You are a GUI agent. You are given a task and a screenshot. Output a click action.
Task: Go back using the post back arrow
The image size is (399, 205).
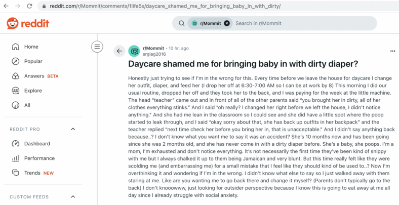coord(119,51)
